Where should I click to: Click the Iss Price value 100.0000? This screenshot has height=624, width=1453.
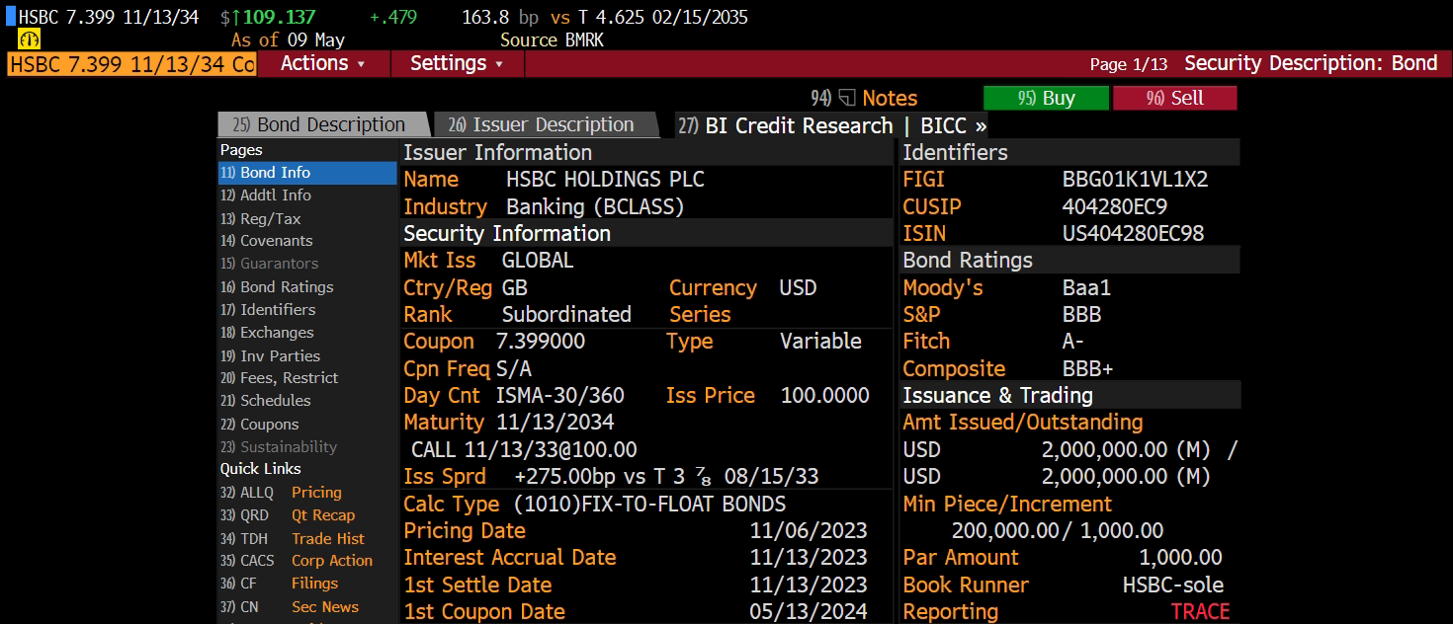click(x=825, y=396)
